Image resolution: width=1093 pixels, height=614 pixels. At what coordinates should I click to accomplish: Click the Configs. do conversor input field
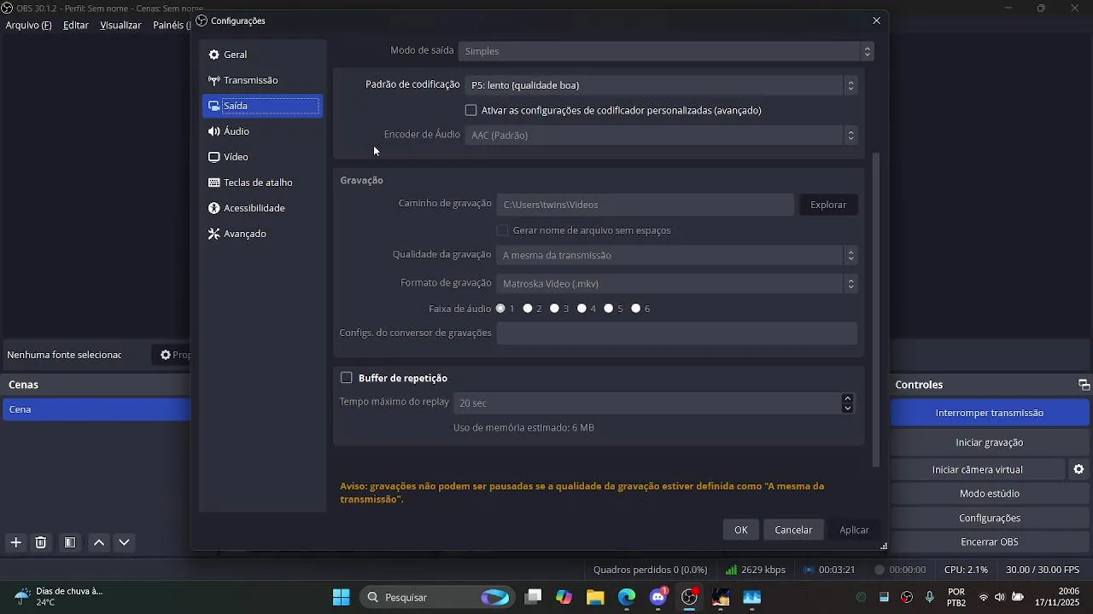click(677, 333)
